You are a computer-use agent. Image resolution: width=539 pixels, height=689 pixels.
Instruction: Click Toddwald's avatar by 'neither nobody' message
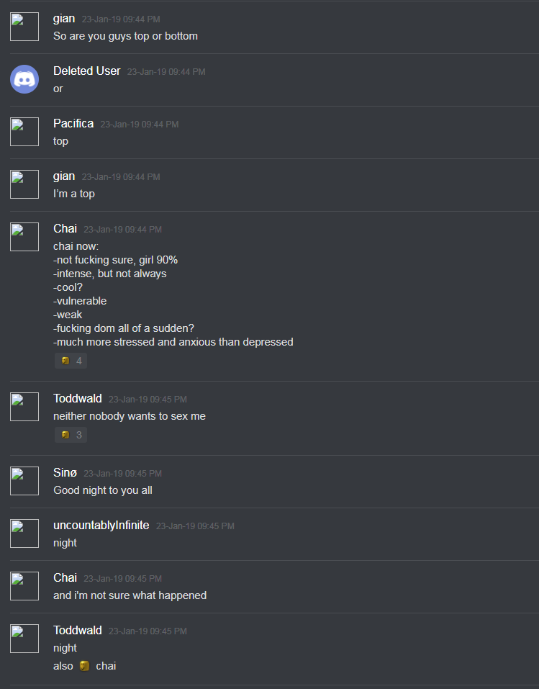[24, 407]
